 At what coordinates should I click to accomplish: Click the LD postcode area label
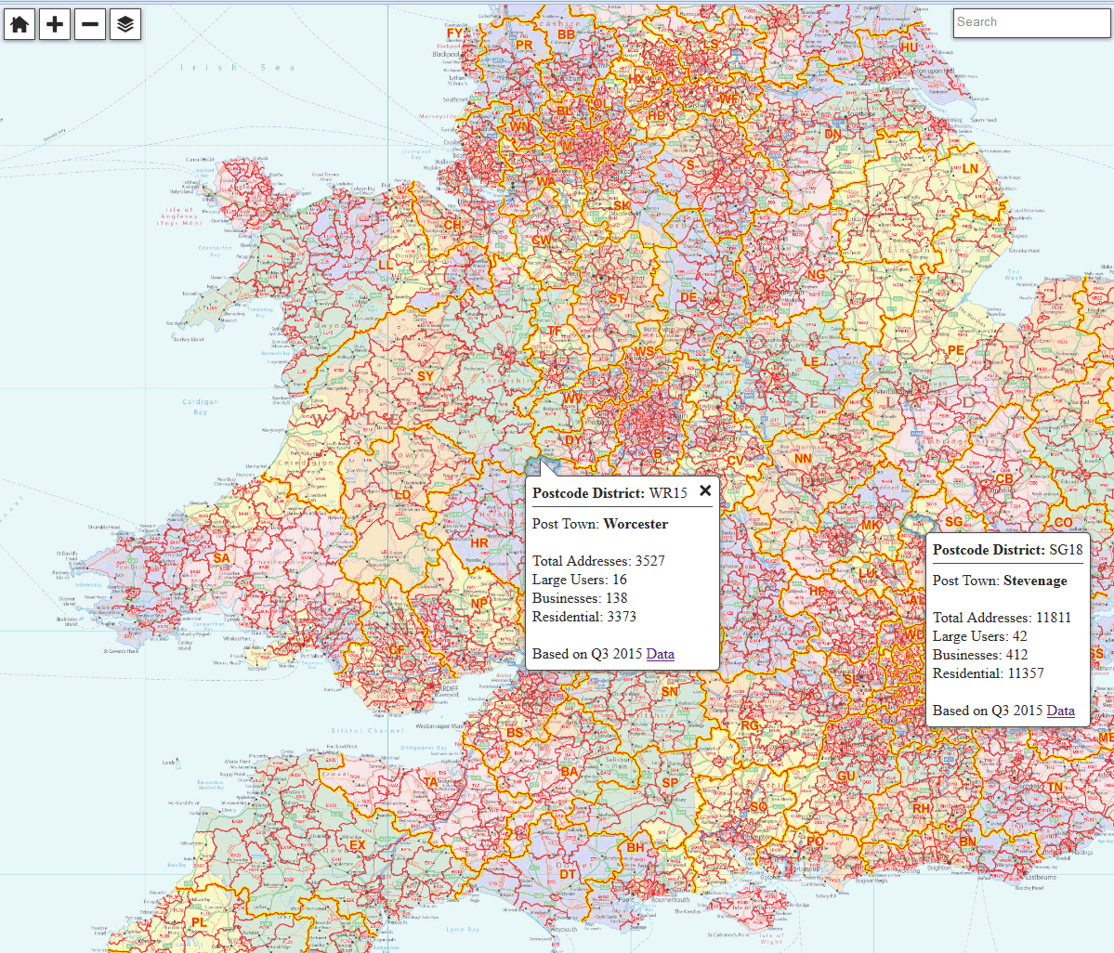tap(402, 495)
